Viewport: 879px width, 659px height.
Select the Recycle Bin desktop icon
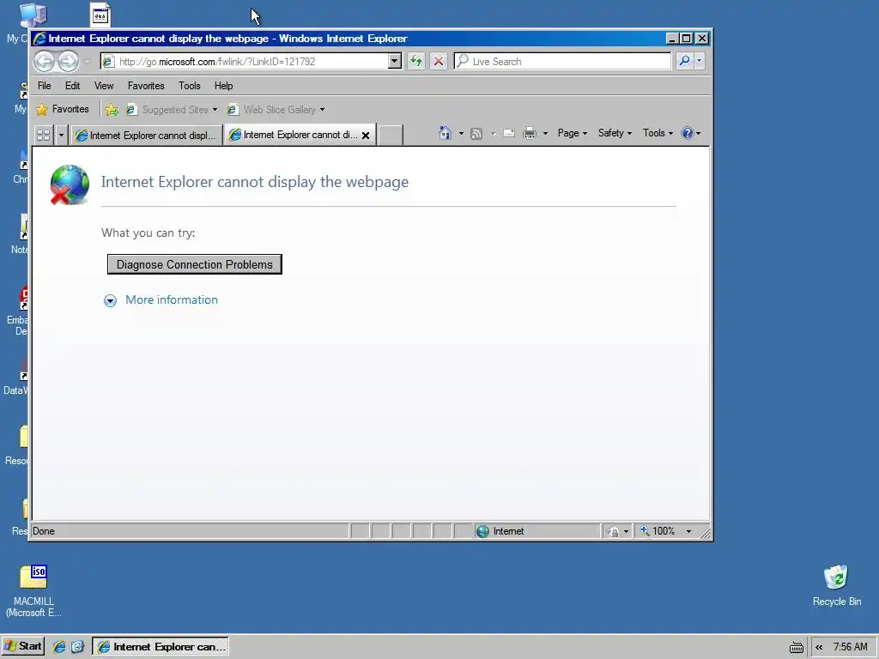pos(836,585)
